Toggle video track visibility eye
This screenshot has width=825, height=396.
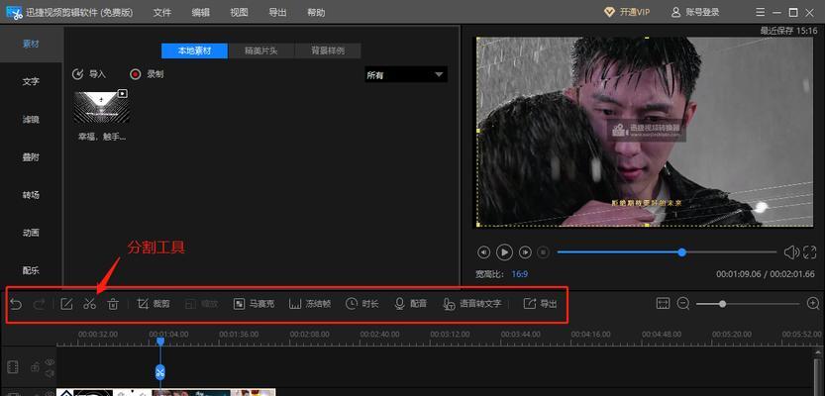point(50,361)
